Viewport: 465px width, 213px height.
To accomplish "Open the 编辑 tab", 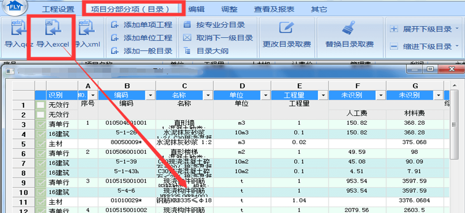I will coord(196,9).
